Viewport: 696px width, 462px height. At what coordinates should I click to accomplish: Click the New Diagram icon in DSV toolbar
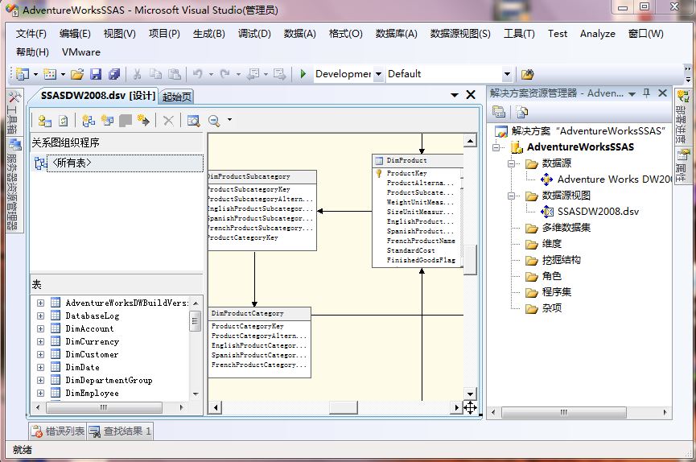click(x=89, y=121)
